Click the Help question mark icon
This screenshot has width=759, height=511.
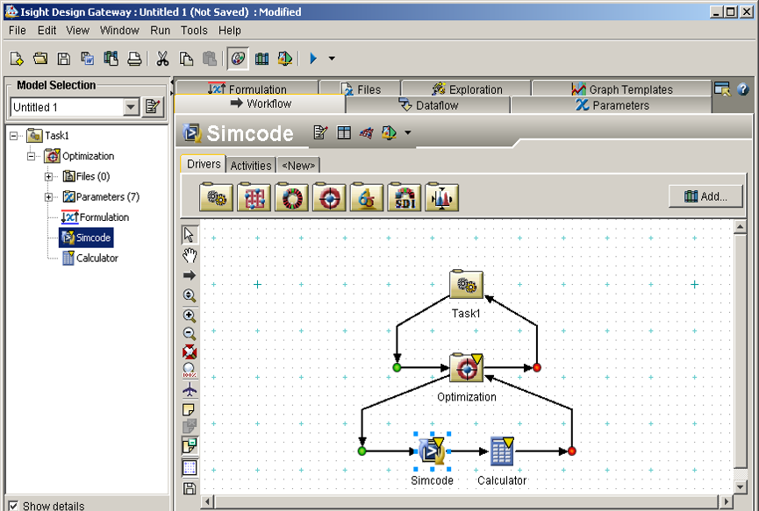point(742,89)
